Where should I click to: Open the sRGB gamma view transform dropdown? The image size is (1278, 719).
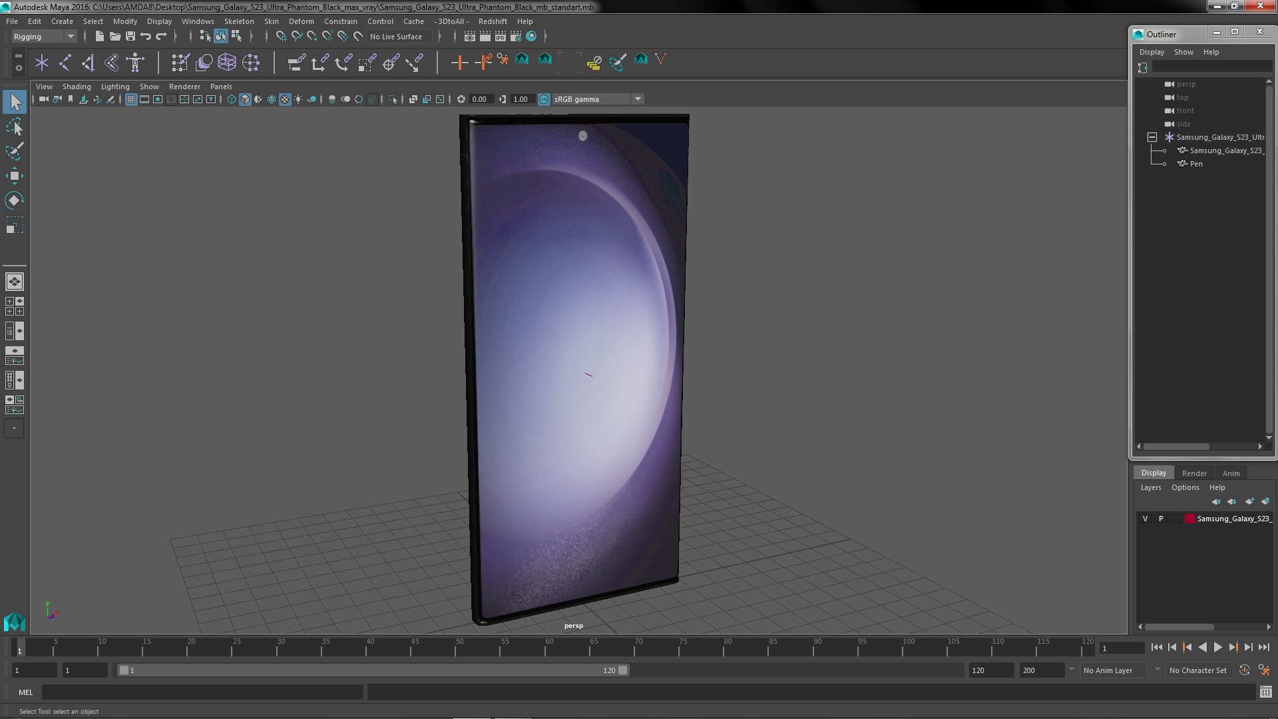coord(598,99)
